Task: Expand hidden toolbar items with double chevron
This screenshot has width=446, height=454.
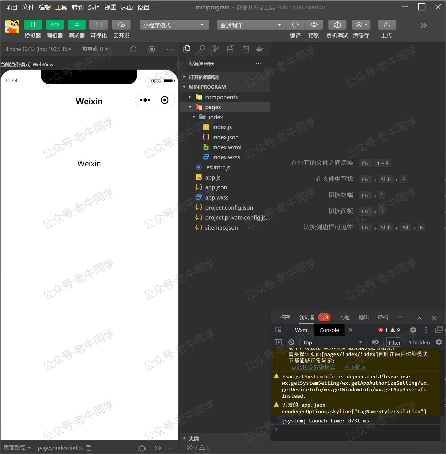Action: tap(423, 25)
